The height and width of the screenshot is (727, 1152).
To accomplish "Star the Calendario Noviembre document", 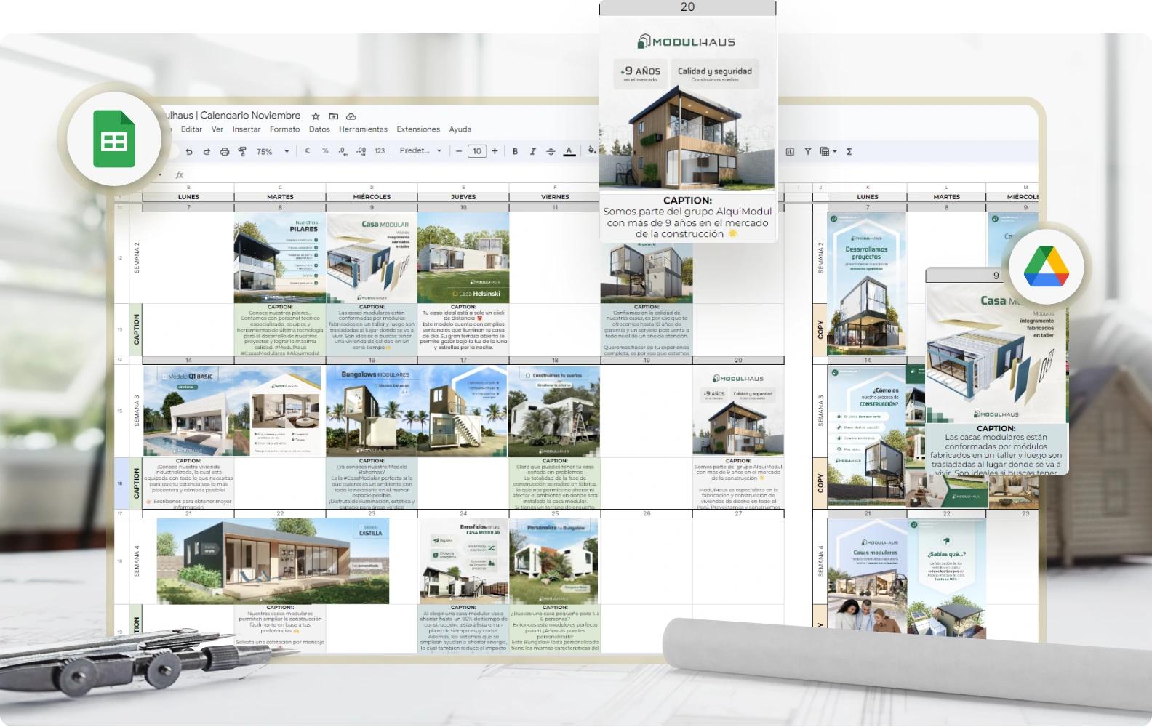I will [316, 116].
